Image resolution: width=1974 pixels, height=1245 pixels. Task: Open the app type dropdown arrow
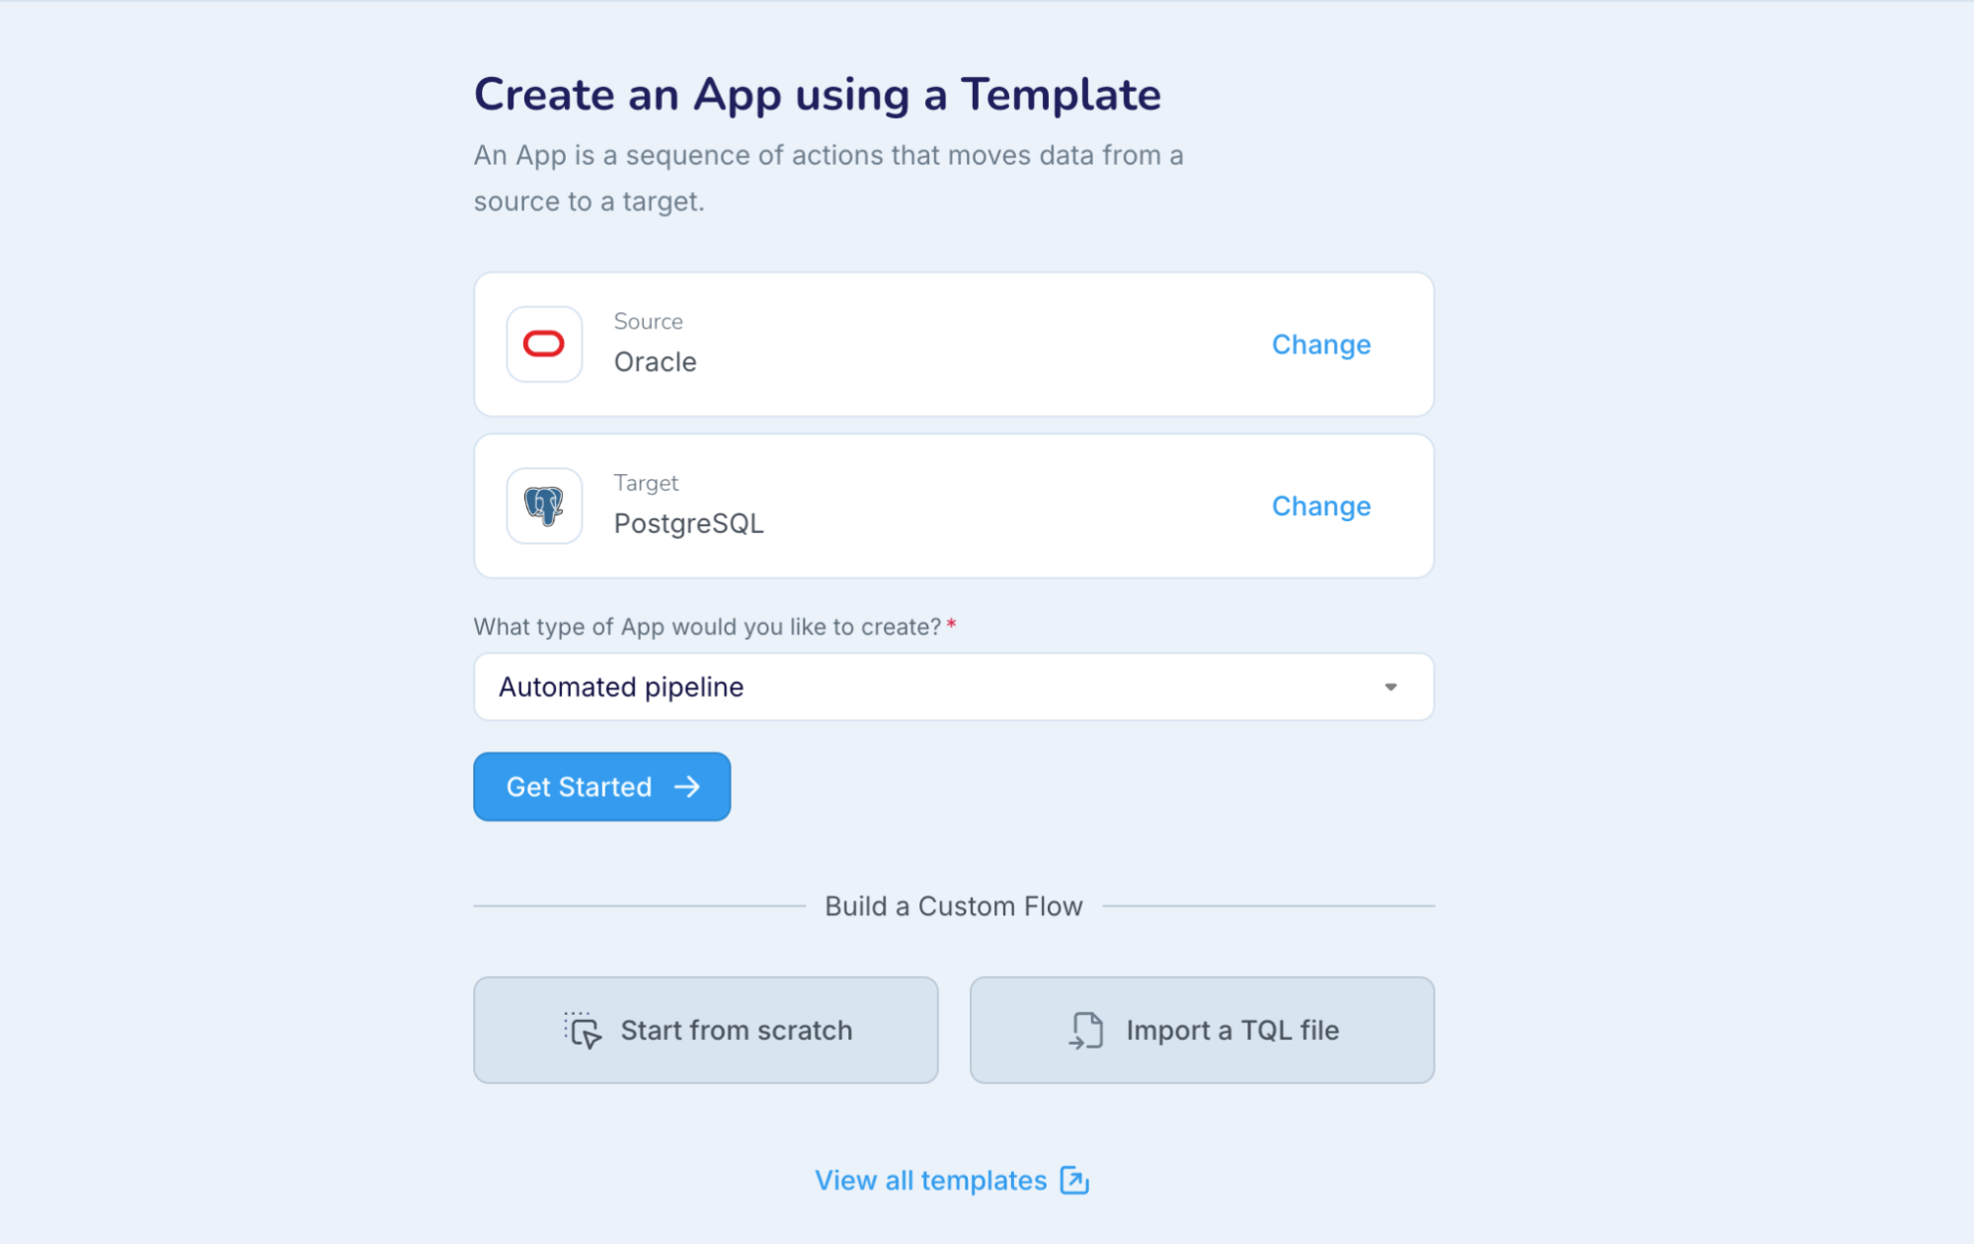tap(1390, 687)
